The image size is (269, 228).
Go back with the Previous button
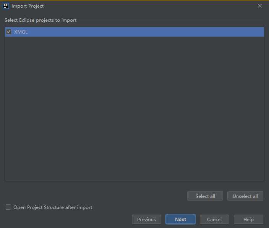point(146,219)
